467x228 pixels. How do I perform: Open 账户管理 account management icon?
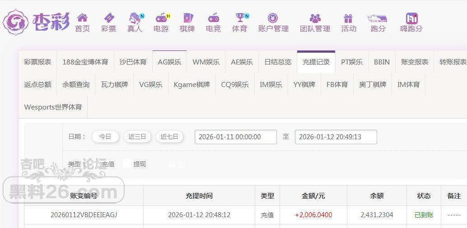[x=273, y=18]
